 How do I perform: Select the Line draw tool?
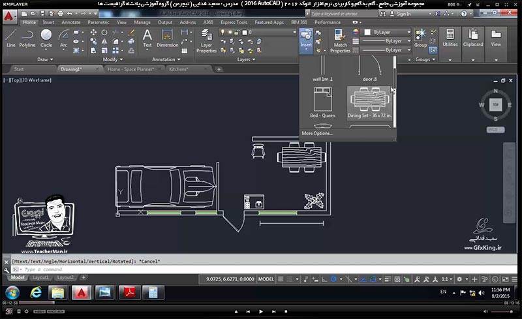(10, 38)
